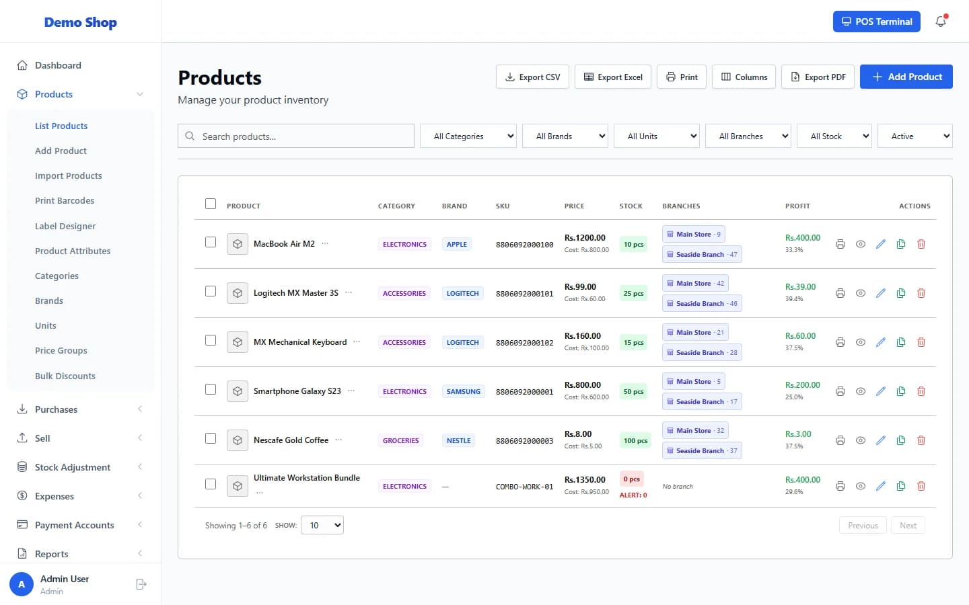Duplicate the MX Mechanical Keyboard product

tap(901, 342)
